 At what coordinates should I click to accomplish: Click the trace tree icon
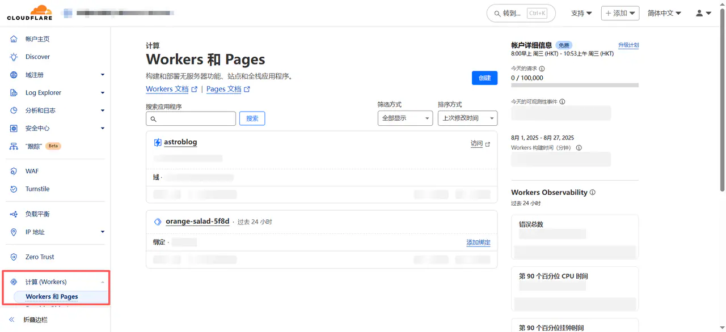pyautogui.click(x=14, y=146)
